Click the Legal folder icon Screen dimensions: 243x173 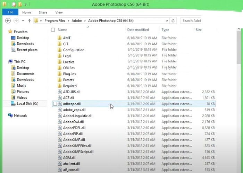[59, 56]
